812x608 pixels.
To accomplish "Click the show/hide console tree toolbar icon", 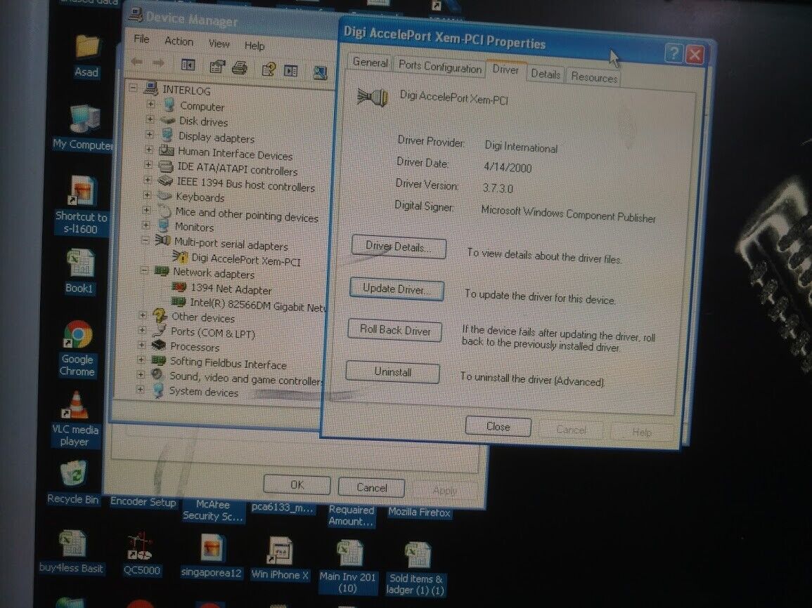I will pos(188,65).
